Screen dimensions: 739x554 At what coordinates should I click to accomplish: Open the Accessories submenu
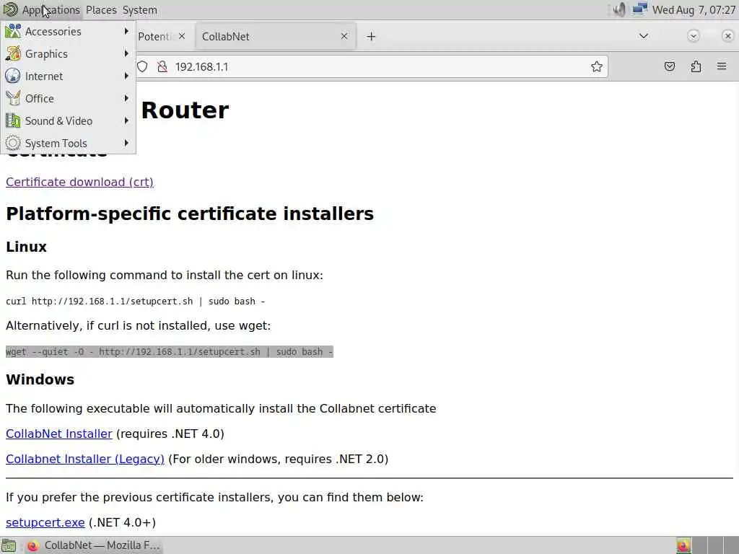[68, 32]
